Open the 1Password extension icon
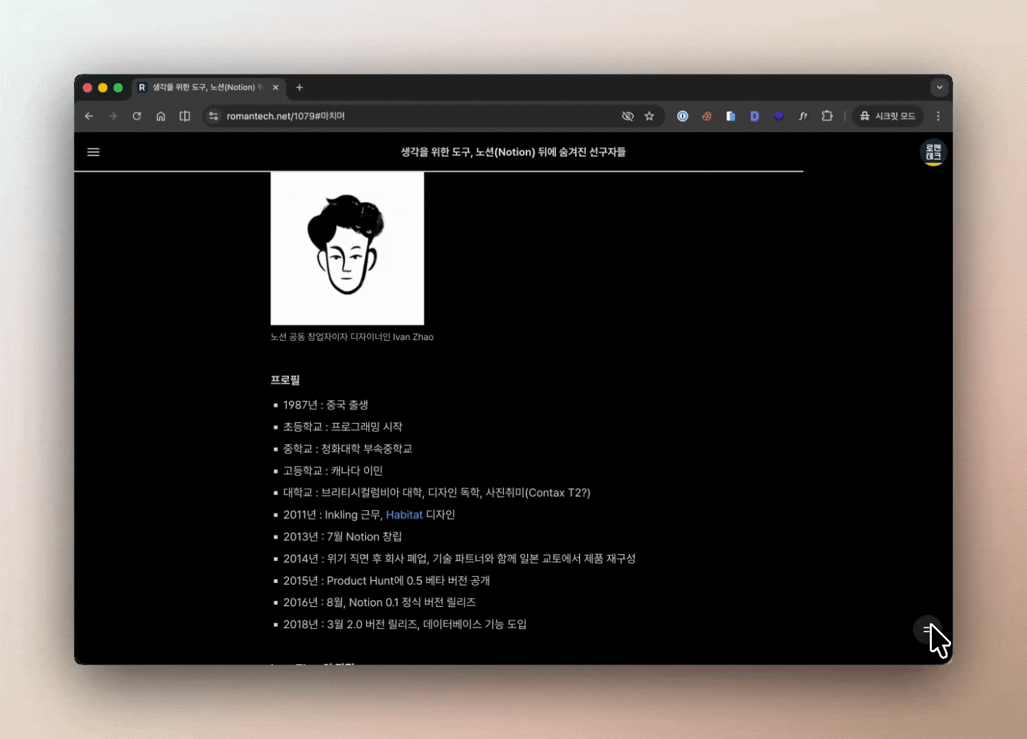Screen dimensions: 1027x739 pyautogui.click(x=683, y=116)
